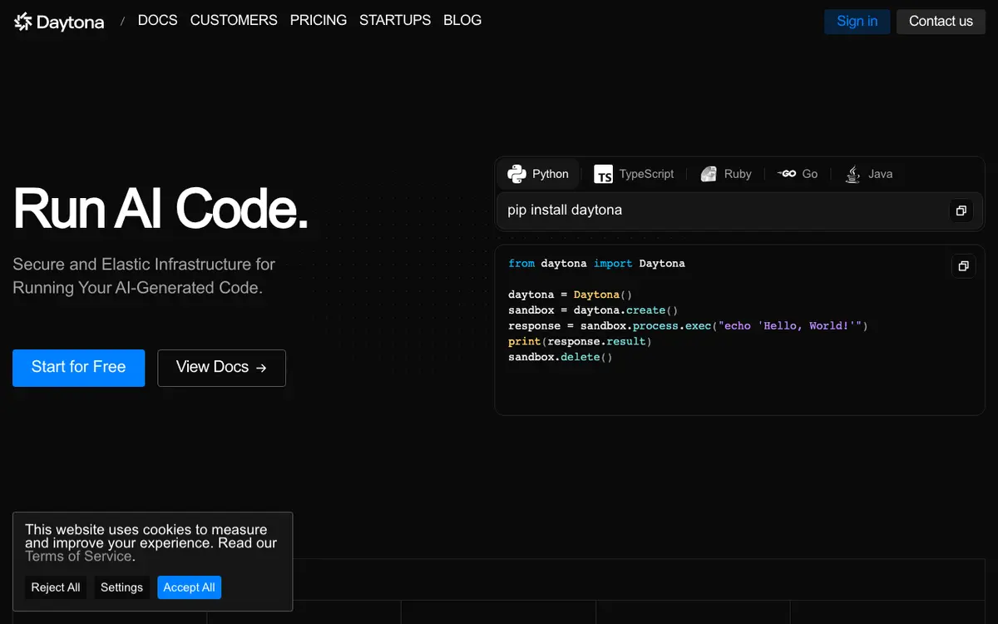Click the 'from daytona import Daytona' line

pos(596,264)
